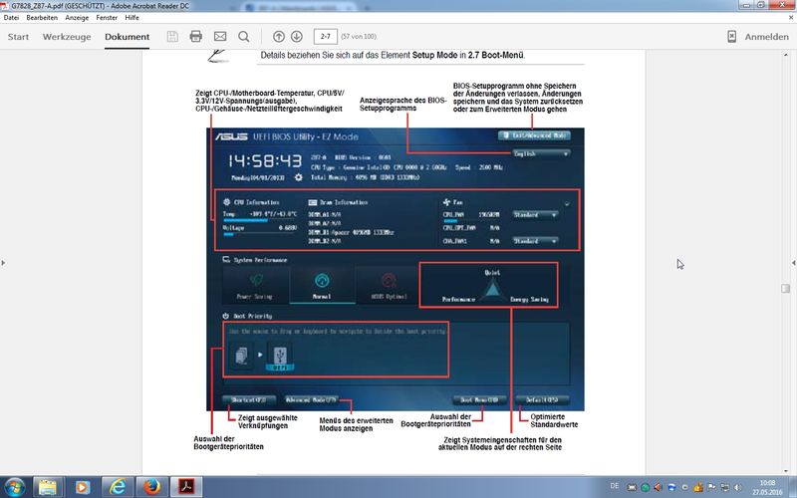The image size is (797, 498).
Task: Click the envelope email icon
Action: (x=220, y=36)
